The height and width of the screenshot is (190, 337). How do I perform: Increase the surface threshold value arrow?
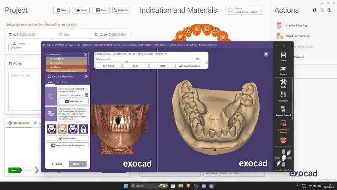(x=201, y=59)
